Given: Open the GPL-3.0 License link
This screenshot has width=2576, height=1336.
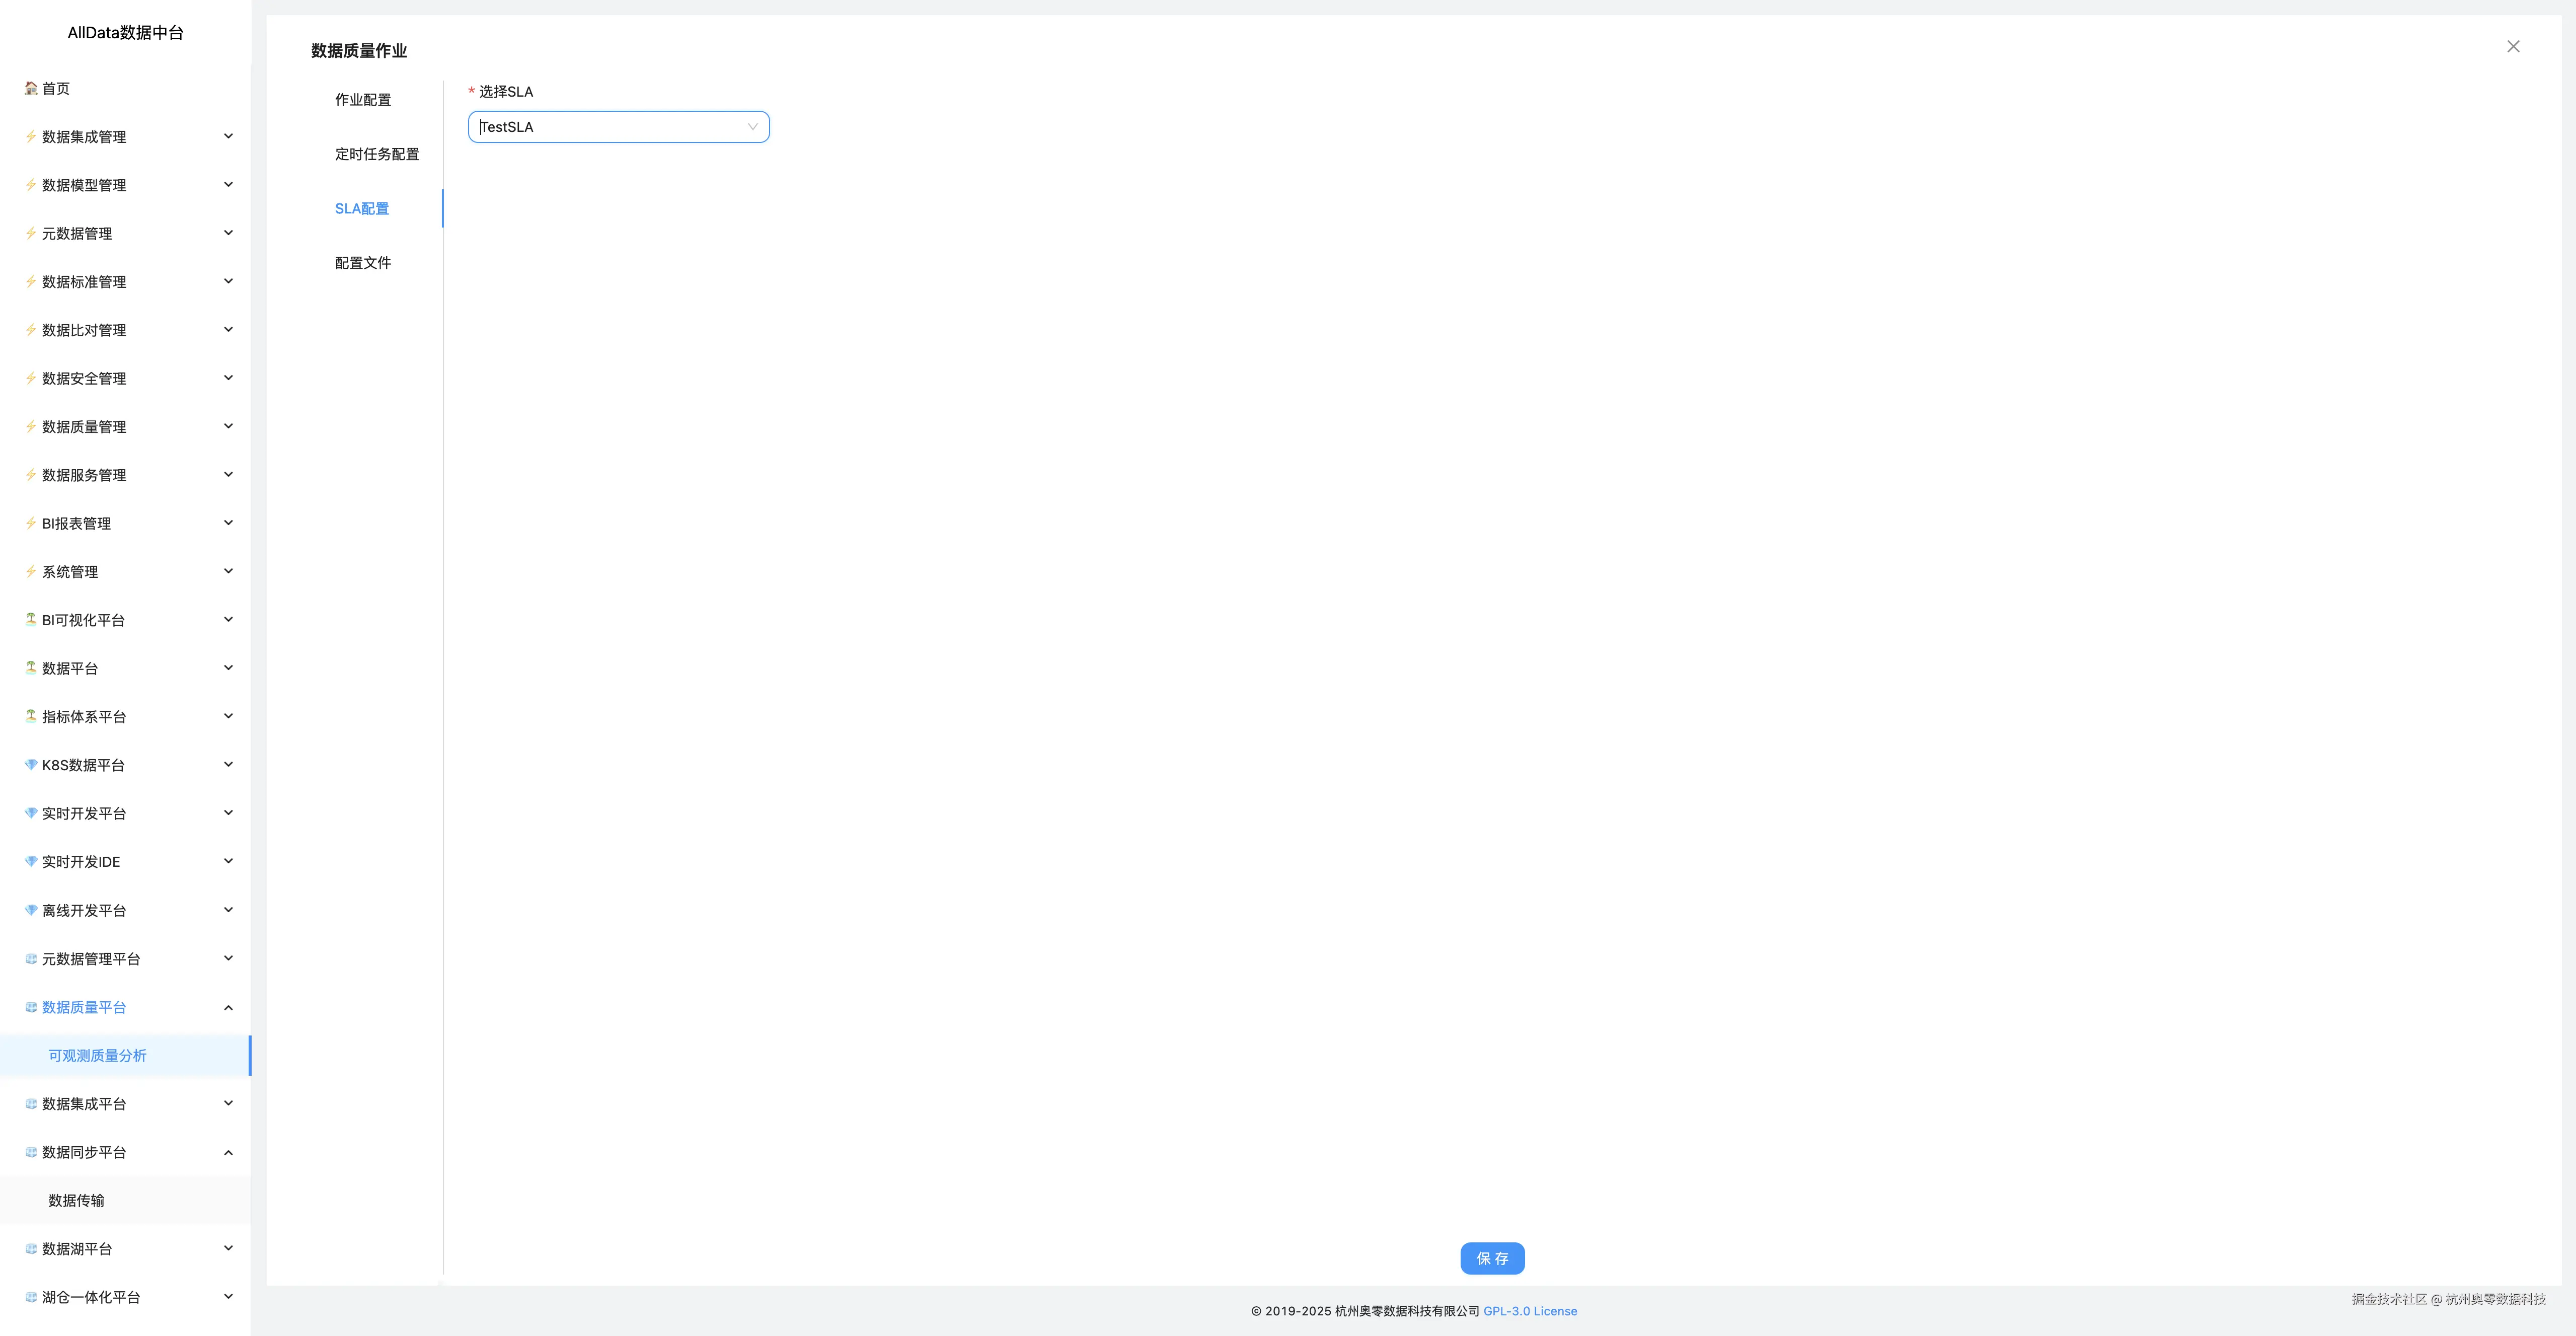Looking at the screenshot, I should pyautogui.click(x=1530, y=1311).
